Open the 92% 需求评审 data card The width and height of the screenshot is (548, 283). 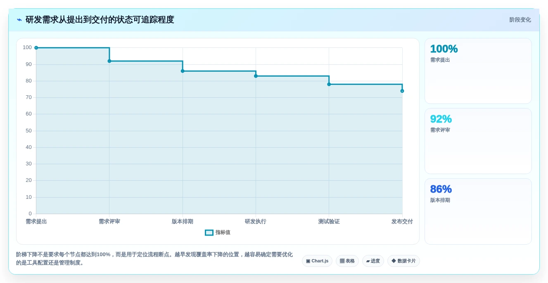pos(478,141)
